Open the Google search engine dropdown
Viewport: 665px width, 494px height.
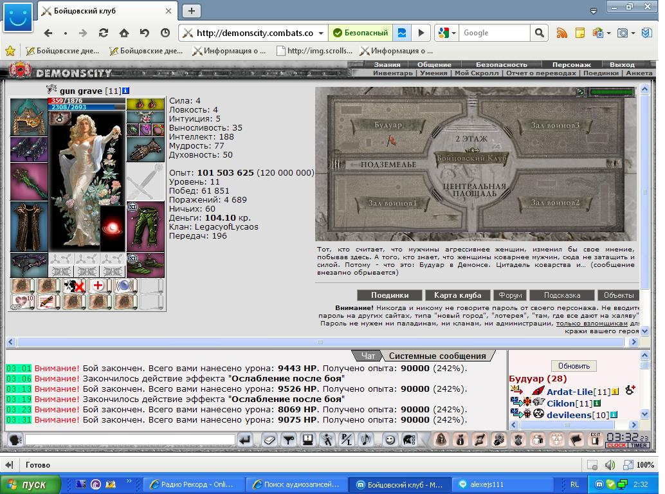(x=454, y=33)
